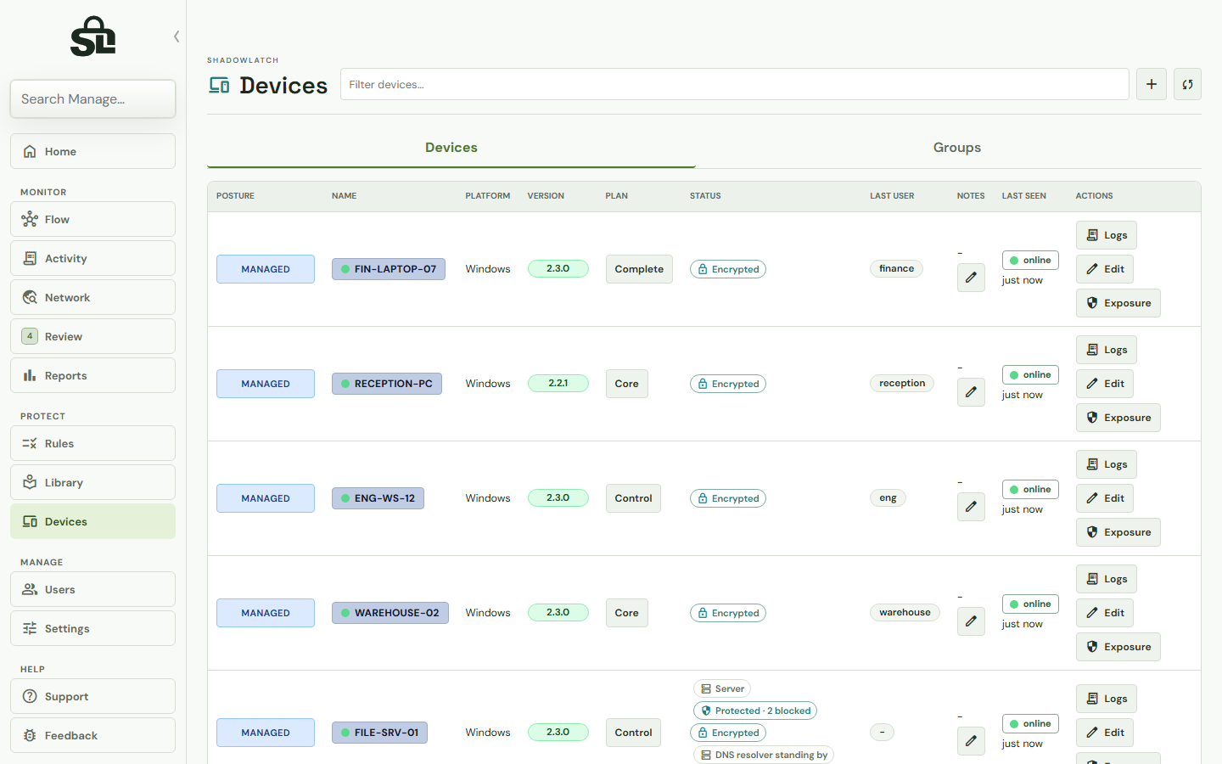Open the Users management page

(93, 589)
